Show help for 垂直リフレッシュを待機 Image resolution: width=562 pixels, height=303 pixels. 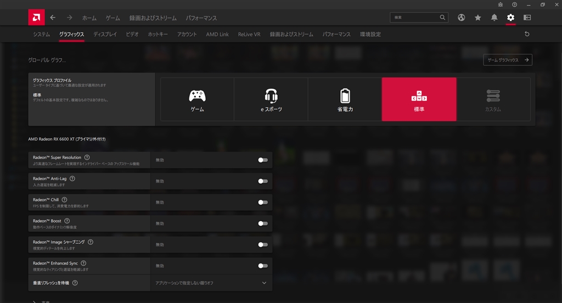click(75, 283)
